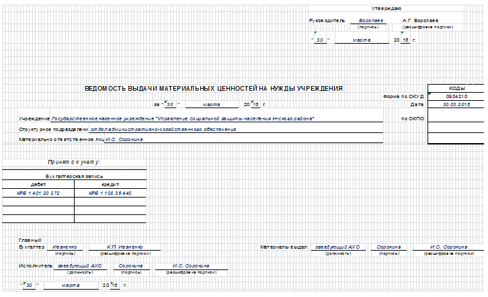Select the "Структурное подразделение" label
Screen dimensions: 488x297
pyautogui.click(x=54, y=129)
